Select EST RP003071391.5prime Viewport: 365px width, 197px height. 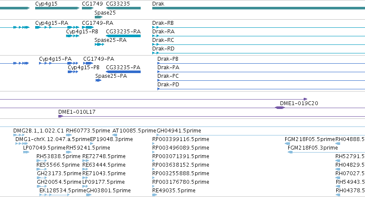(x=181, y=156)
